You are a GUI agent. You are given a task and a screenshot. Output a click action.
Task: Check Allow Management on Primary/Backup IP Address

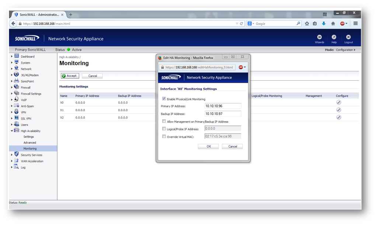tap(164, 121)
